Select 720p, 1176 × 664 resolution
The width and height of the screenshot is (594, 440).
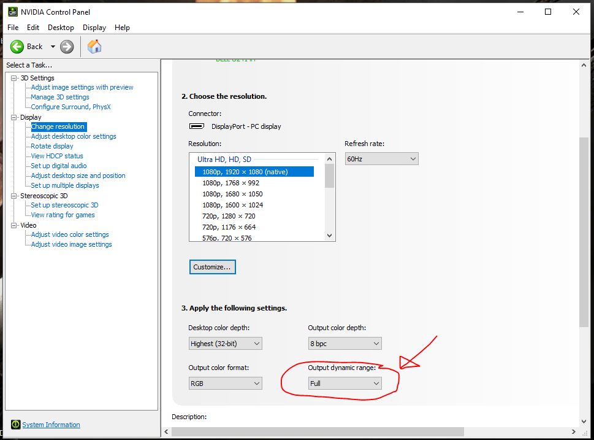pos(254,227)
